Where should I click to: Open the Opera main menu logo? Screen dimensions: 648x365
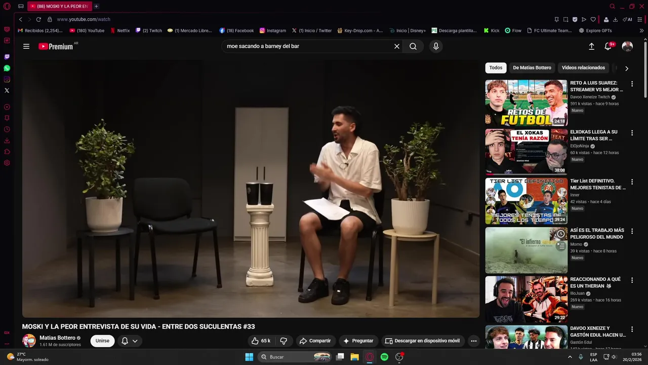pyautogui.click(x=7, y=7)
